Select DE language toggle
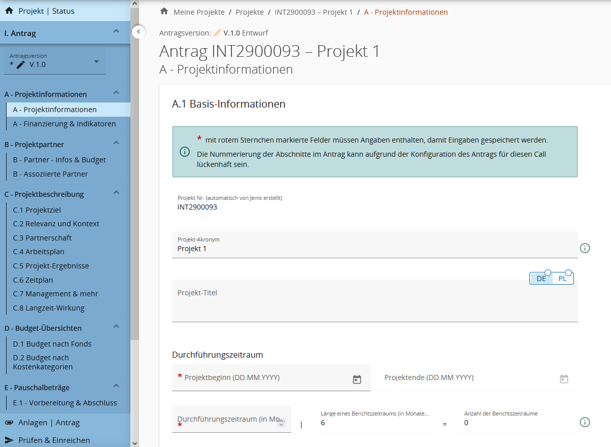Viewport: 611px width, 447px height. click(541, 279)
